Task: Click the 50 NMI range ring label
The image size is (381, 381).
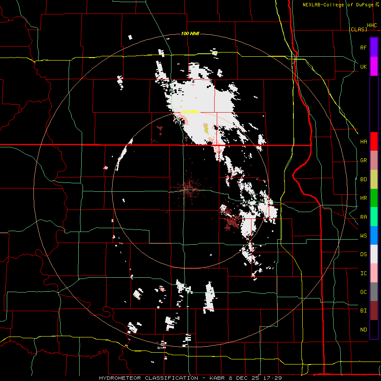Action: coord(190,112)
